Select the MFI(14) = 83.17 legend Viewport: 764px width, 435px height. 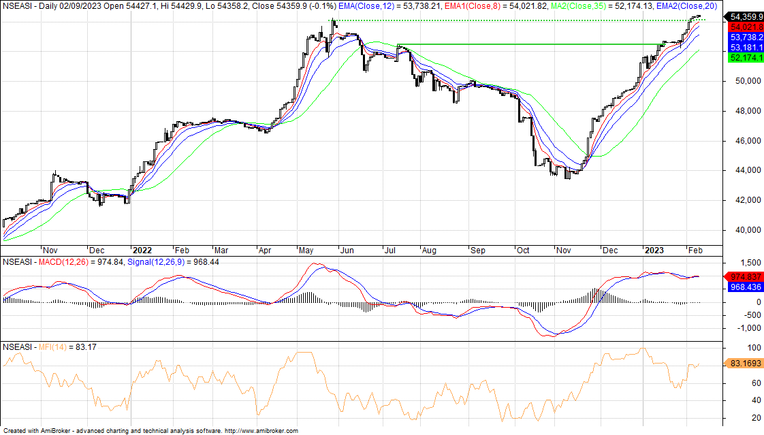point(67,347)
